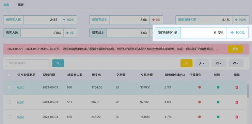Click Ads2 red paid-ad indicator
This screenshot has width=252, height=124.
pyautogui.click(x=200, y=102)
